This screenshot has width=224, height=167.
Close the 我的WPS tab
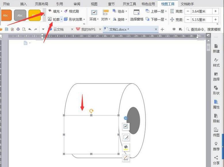100,29
